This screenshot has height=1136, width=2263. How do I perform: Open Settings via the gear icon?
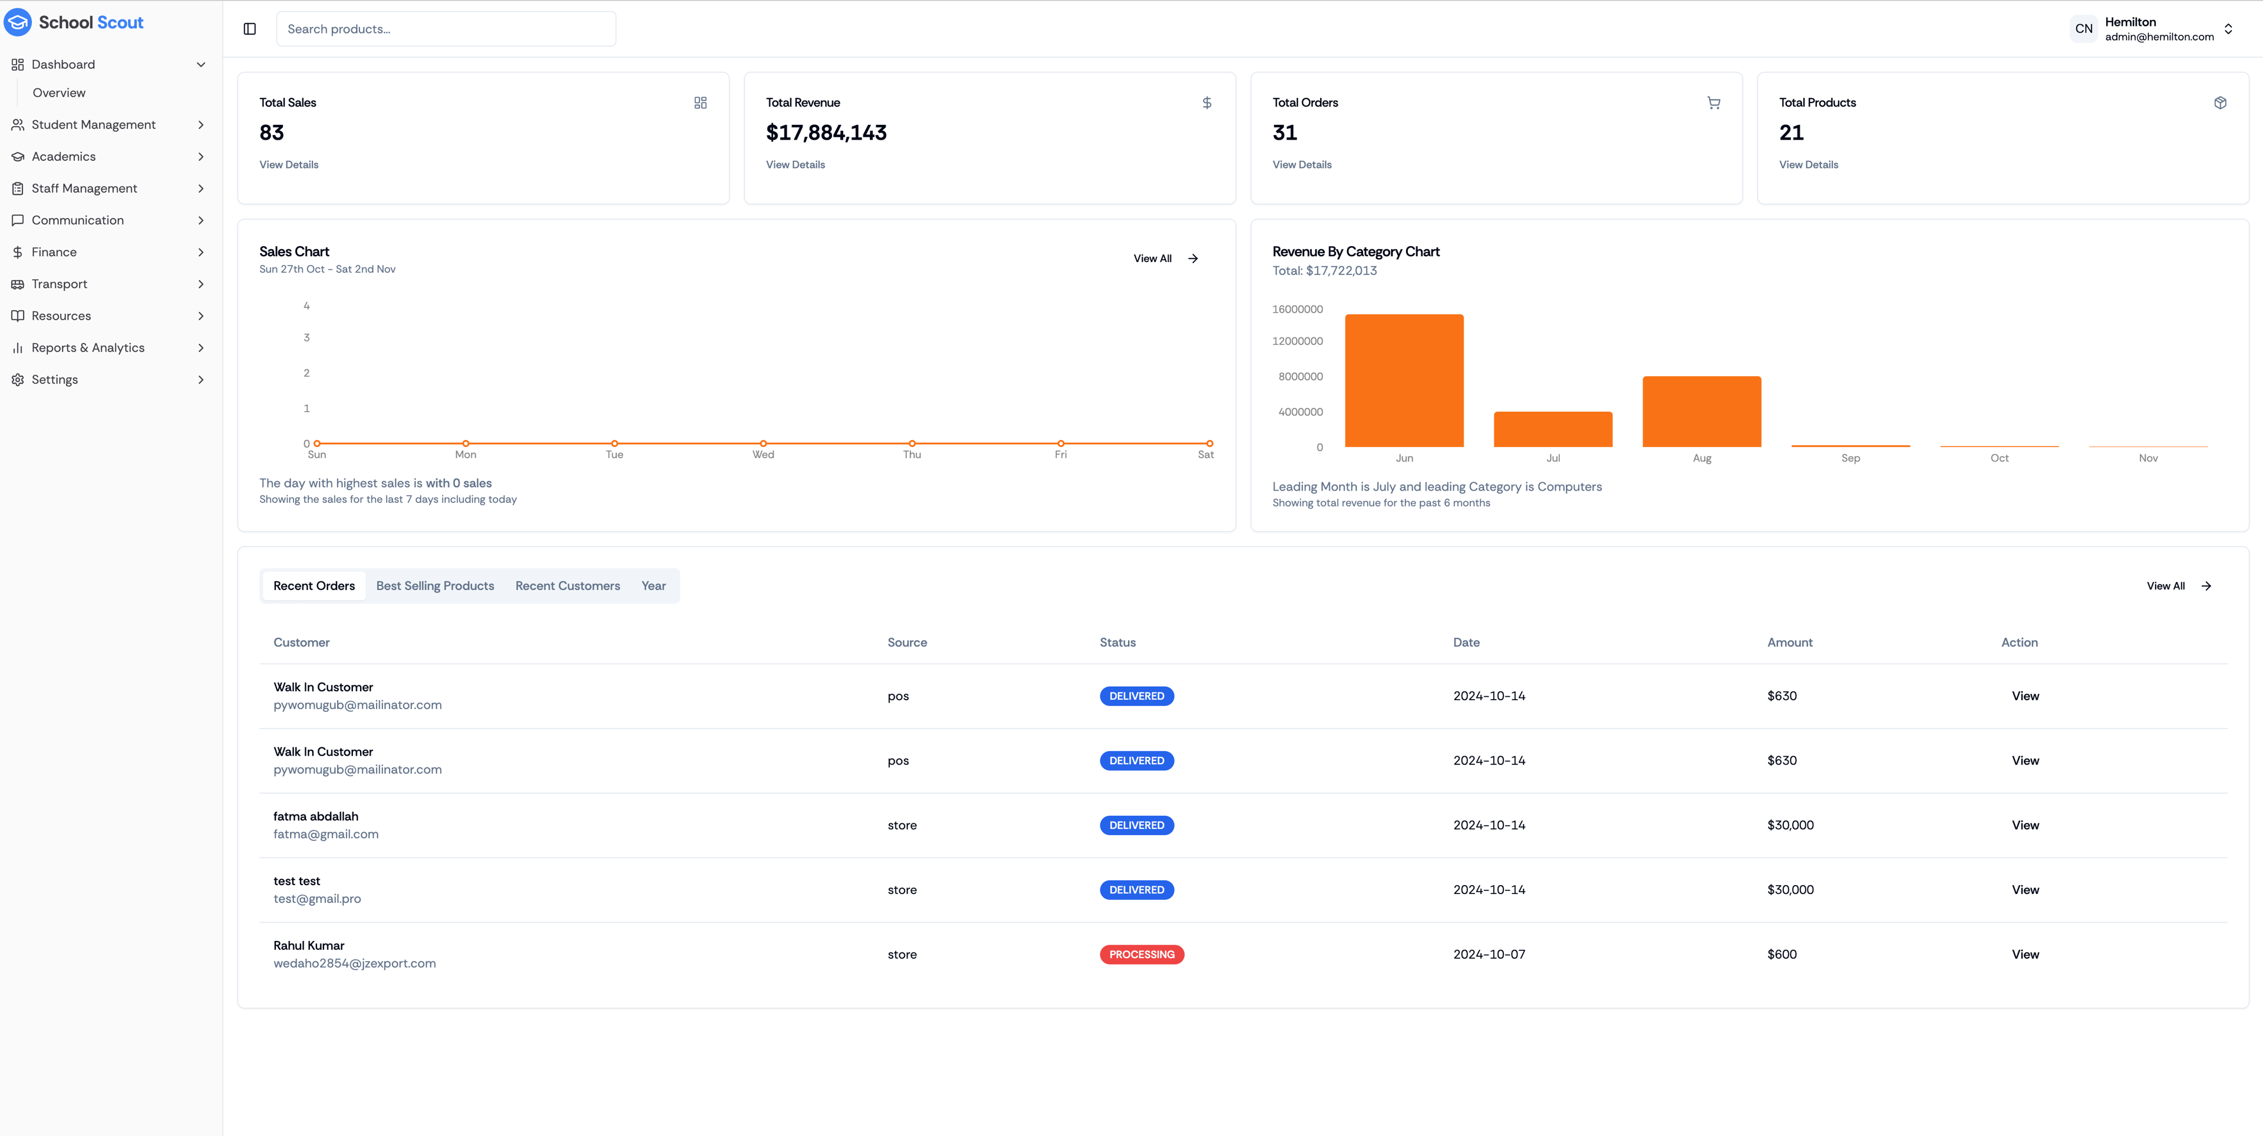point(18,379)
